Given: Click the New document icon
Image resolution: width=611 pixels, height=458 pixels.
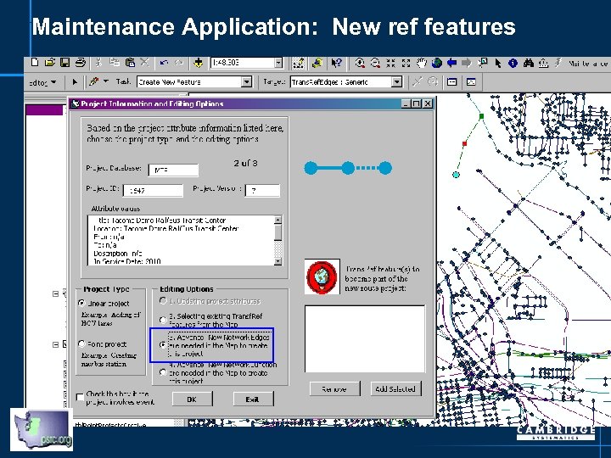Looking at the screenshot, I should pyautogui.click(x=35, y=62).
